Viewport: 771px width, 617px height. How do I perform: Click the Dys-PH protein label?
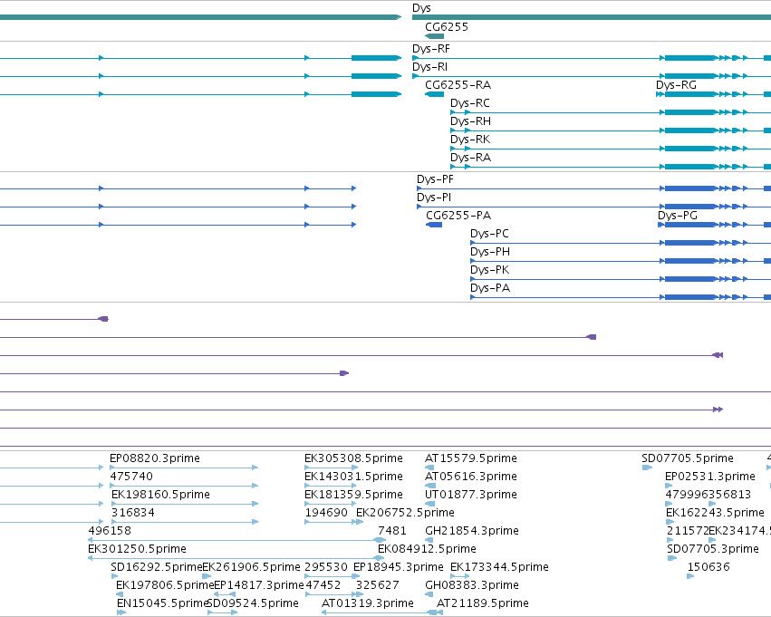pos(490,252)
